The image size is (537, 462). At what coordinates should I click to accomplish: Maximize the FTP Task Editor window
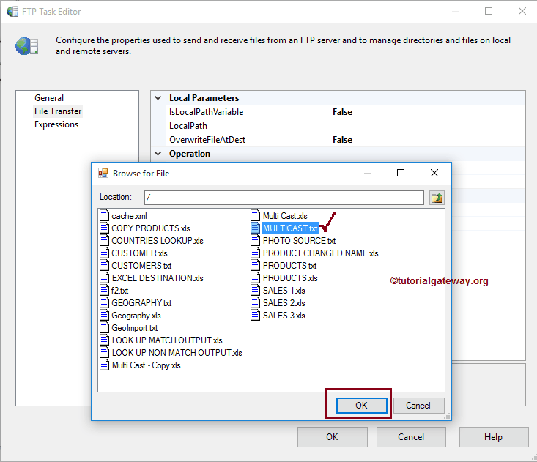tap(489, 11)
